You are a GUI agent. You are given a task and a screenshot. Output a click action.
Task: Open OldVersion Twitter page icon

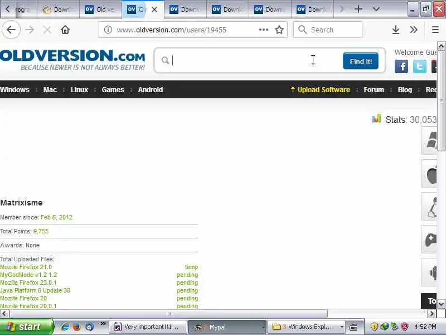pos(420,66)
